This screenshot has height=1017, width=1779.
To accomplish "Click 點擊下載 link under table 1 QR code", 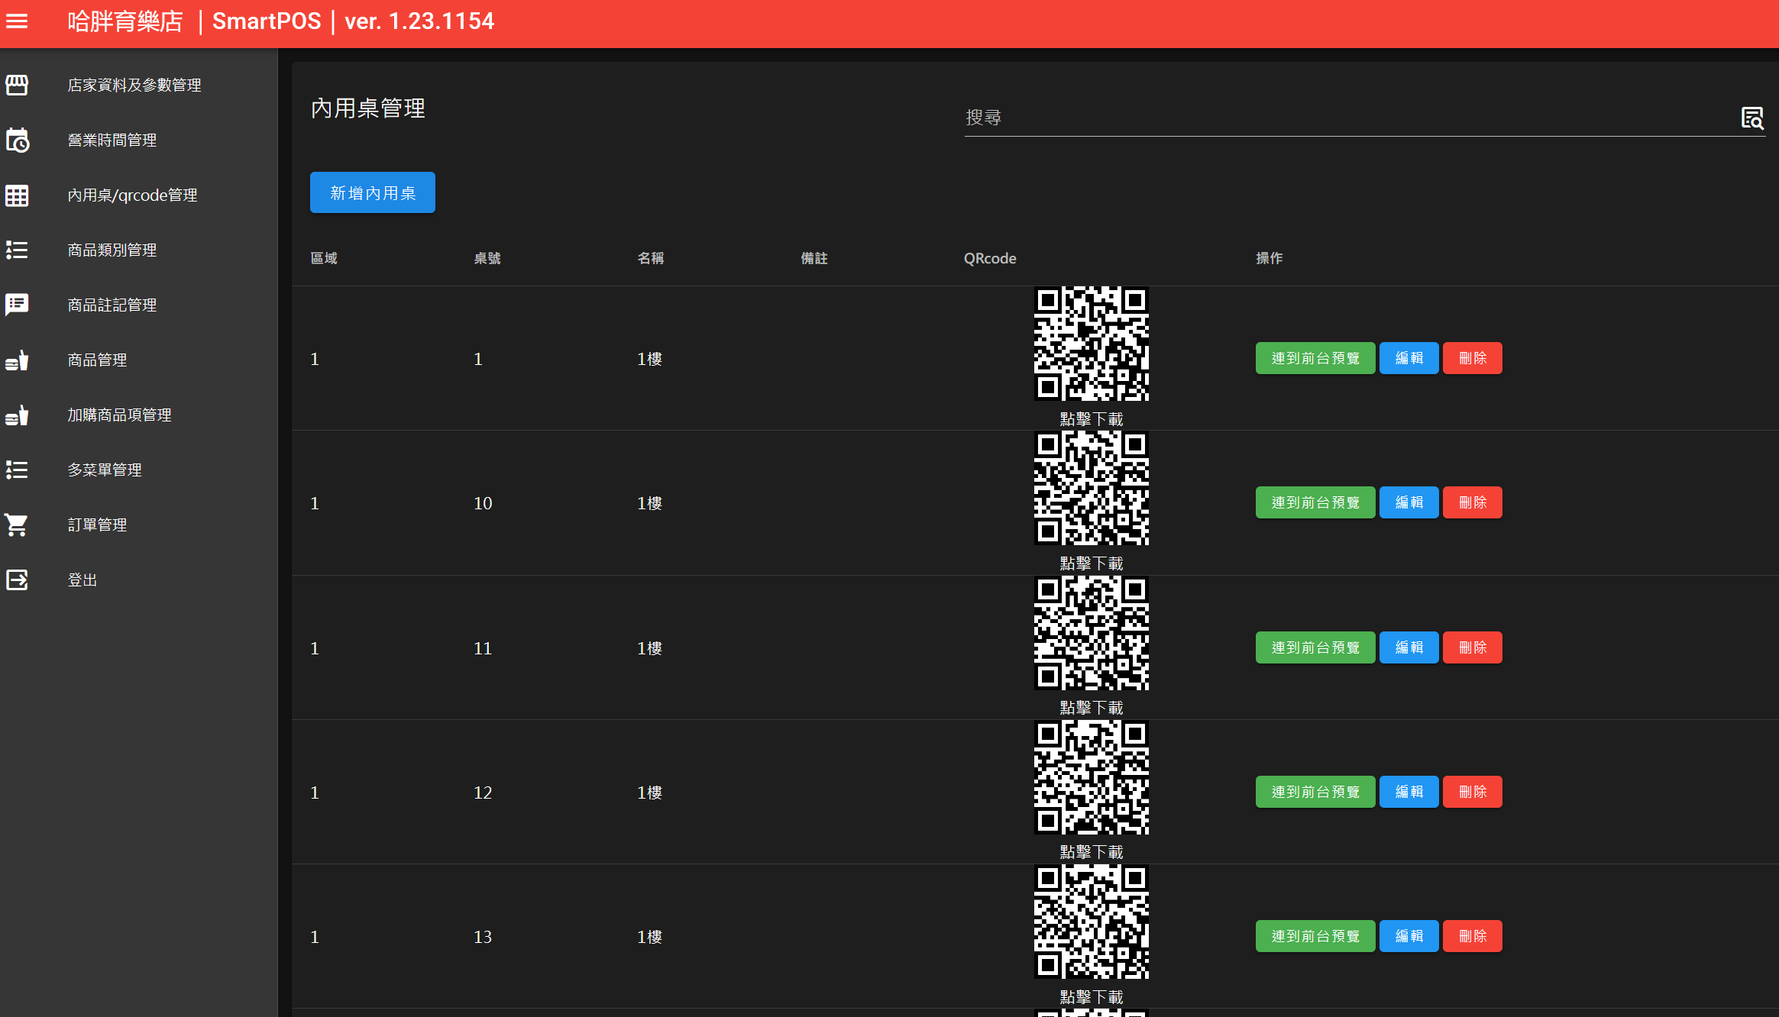I will pyautogui.click(x=1092, y=419).
